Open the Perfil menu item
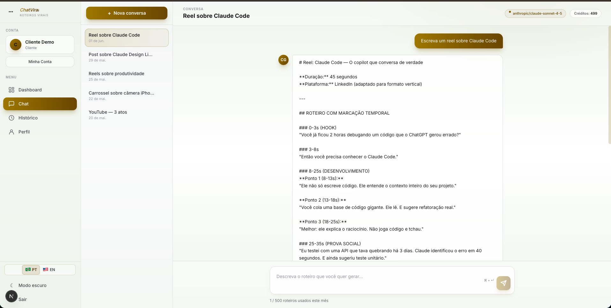Image resolution: width=611 pixels, height=308 pixels. [x=40, y=132]
